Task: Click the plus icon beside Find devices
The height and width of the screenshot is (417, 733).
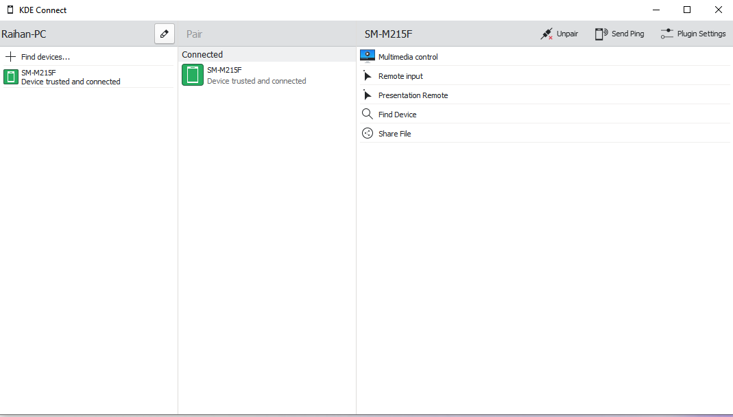Action: 11,57
